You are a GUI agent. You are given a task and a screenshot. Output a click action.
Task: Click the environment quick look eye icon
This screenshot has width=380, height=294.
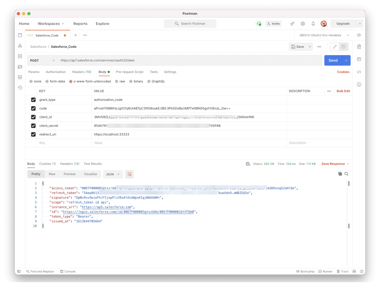pos(359,35)
